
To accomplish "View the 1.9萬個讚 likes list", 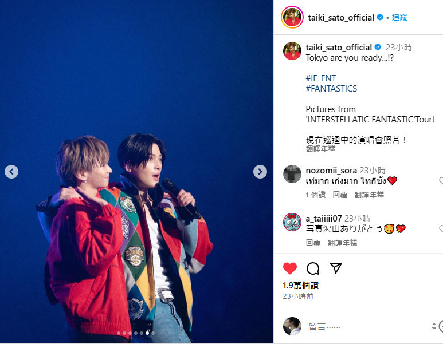I will 301,285.
